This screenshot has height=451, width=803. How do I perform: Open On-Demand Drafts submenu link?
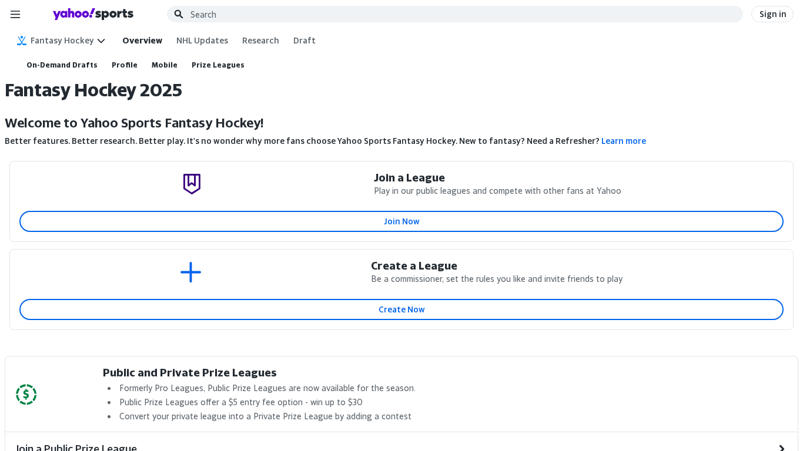(62, 65)
